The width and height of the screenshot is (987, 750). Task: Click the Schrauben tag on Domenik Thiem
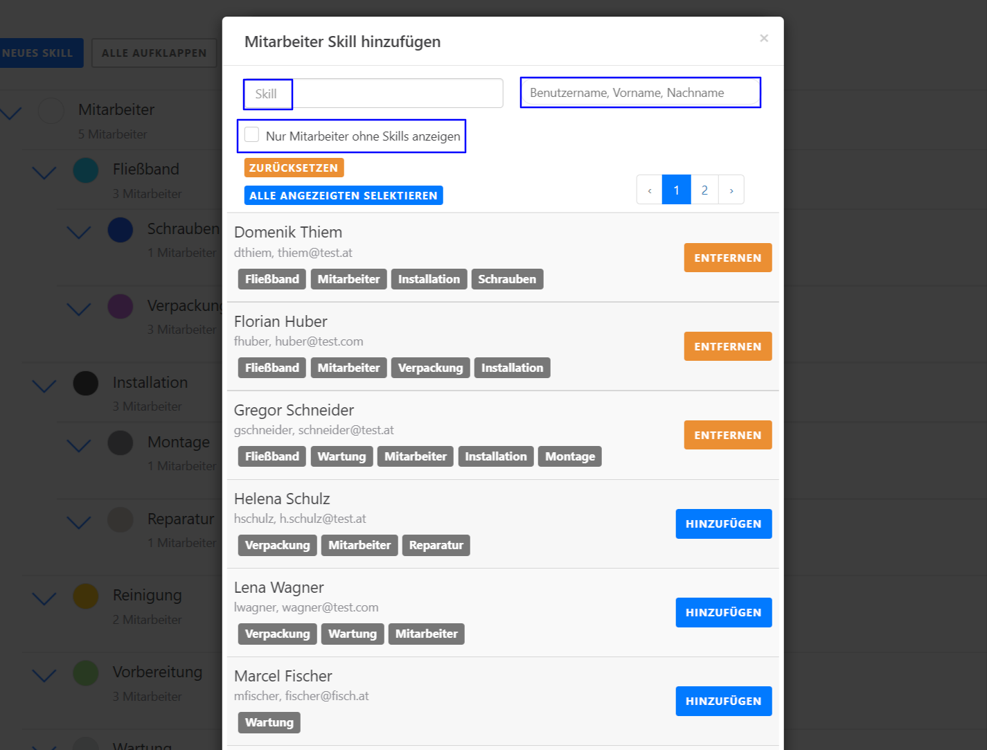tap(507, 279)
